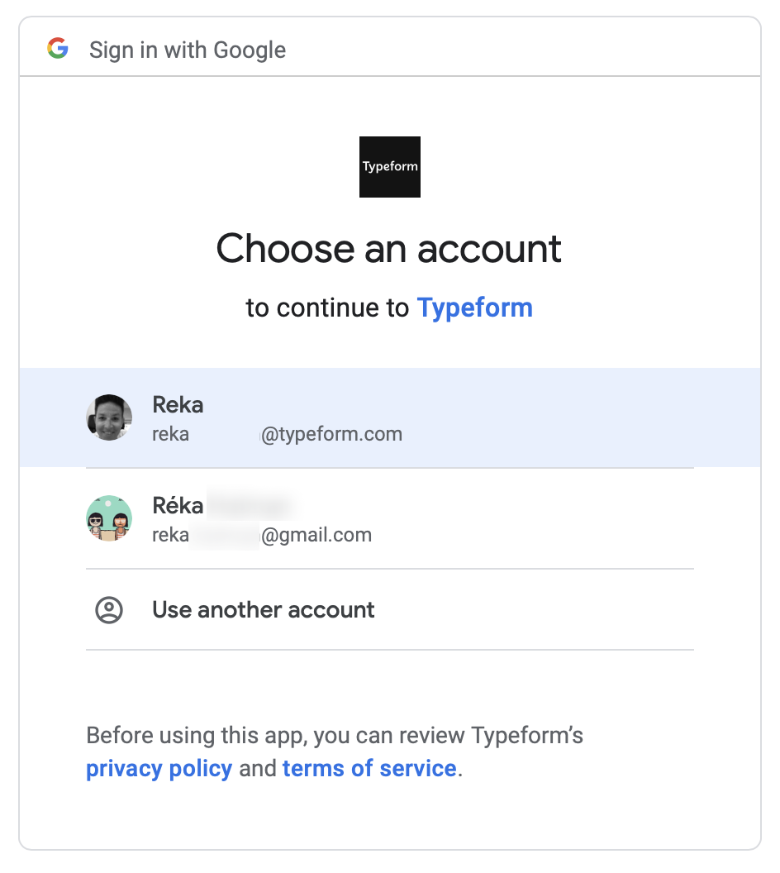Select the Réka account name

click(x=178, y=505)
